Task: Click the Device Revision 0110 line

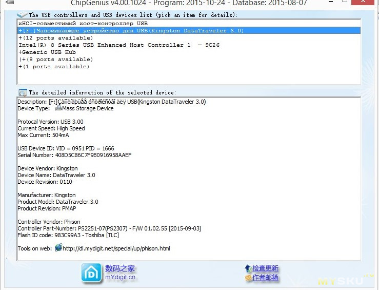Action: (x=45, y=182)
